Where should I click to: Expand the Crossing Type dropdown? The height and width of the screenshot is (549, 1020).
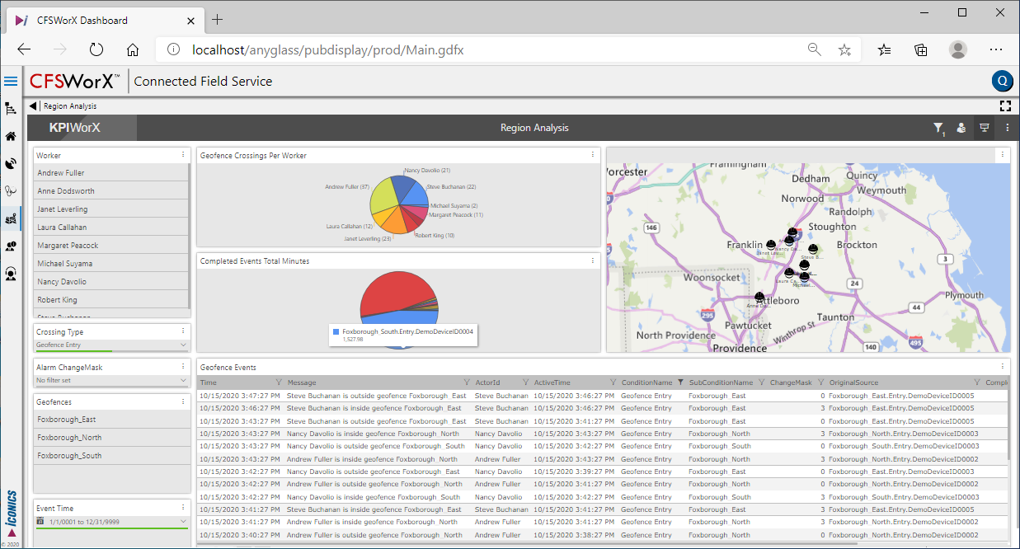click(183, 345)
